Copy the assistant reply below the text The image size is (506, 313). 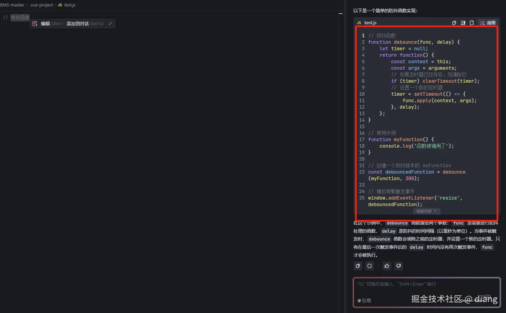tap(358, 266)
